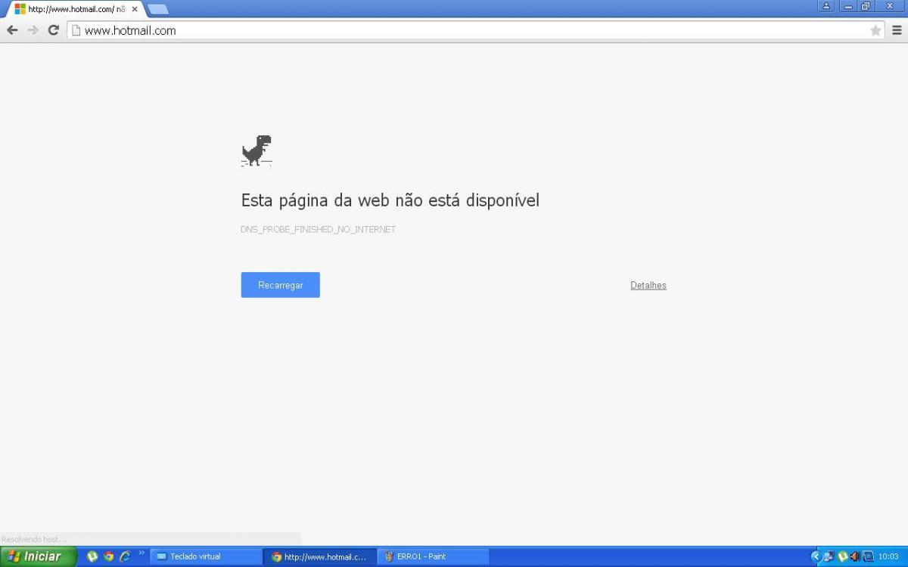This screenshot has height=567, width=908.
Task: Click the 'Resolvendo host...' status text
Action: click(x=34, y=539)
